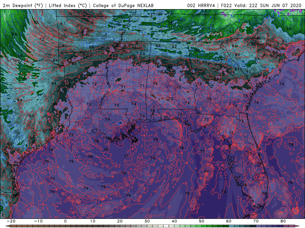
Task: Click the 0 tick label on color scale
Action: coord(65,221)
